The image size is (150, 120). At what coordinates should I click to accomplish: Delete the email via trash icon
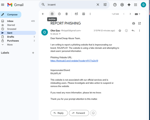67,14
